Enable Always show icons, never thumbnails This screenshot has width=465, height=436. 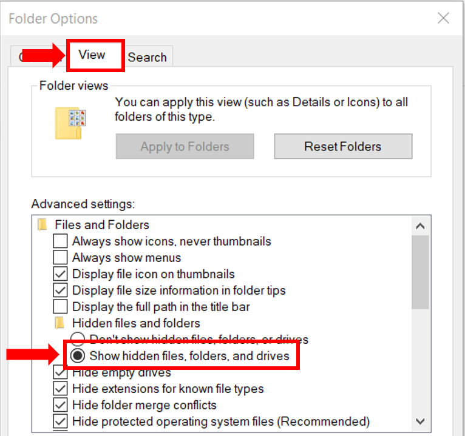[x=61, y=241]
